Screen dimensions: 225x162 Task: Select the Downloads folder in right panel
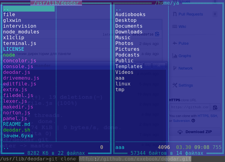point(129,32)
